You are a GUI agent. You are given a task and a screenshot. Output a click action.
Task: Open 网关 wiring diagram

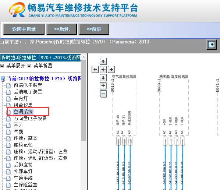[18, 125]
